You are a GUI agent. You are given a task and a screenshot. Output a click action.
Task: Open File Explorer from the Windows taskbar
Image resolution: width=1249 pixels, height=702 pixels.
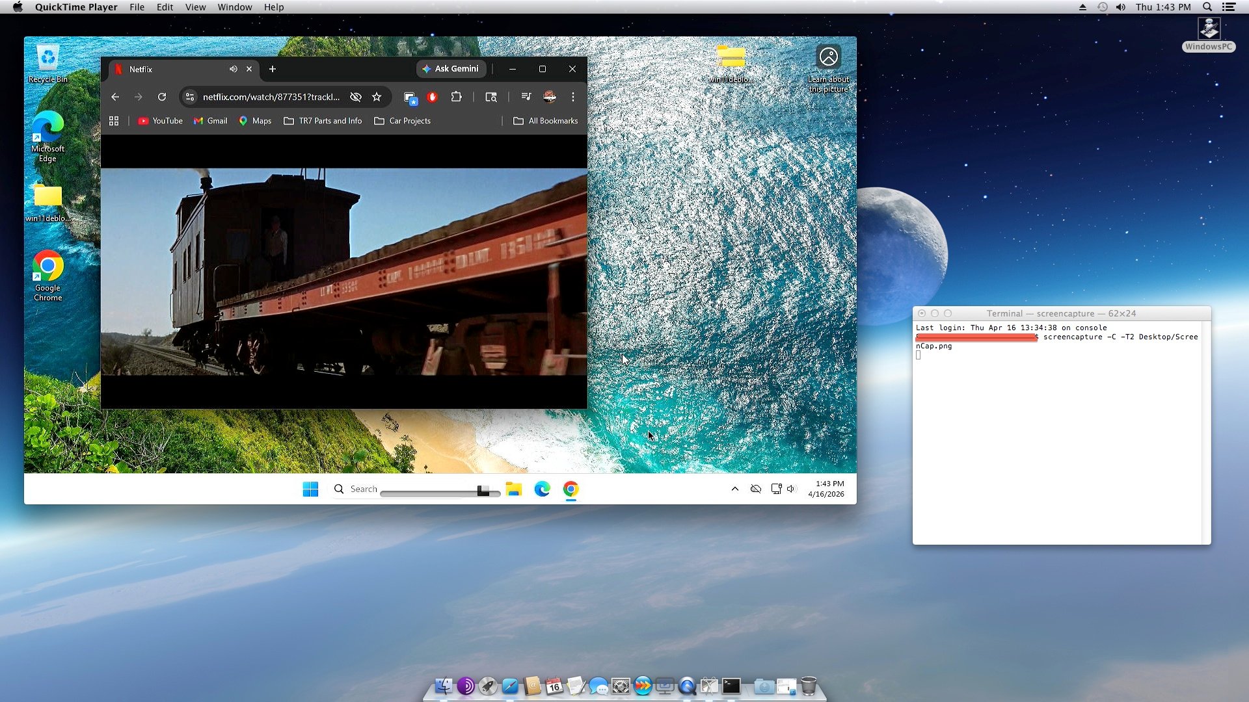click(514, 489)
